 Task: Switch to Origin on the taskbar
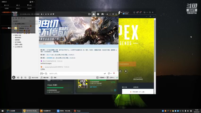tap(81, 111)
